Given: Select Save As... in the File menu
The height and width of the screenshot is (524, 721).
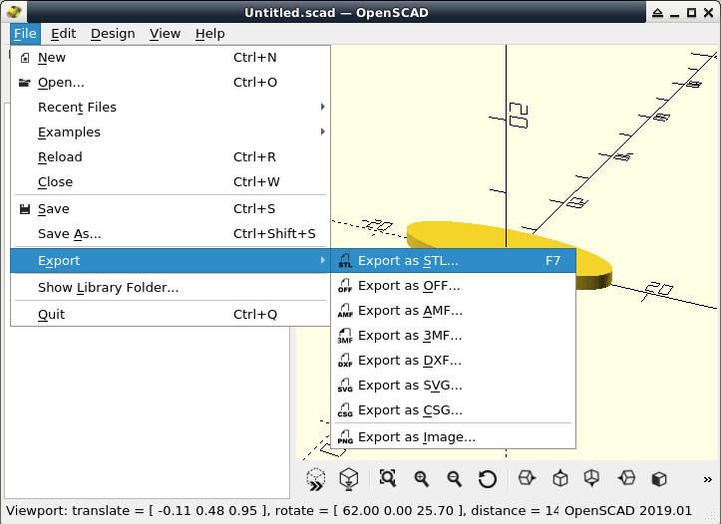Looking at the screenshot, I should (x=171, y=233).
